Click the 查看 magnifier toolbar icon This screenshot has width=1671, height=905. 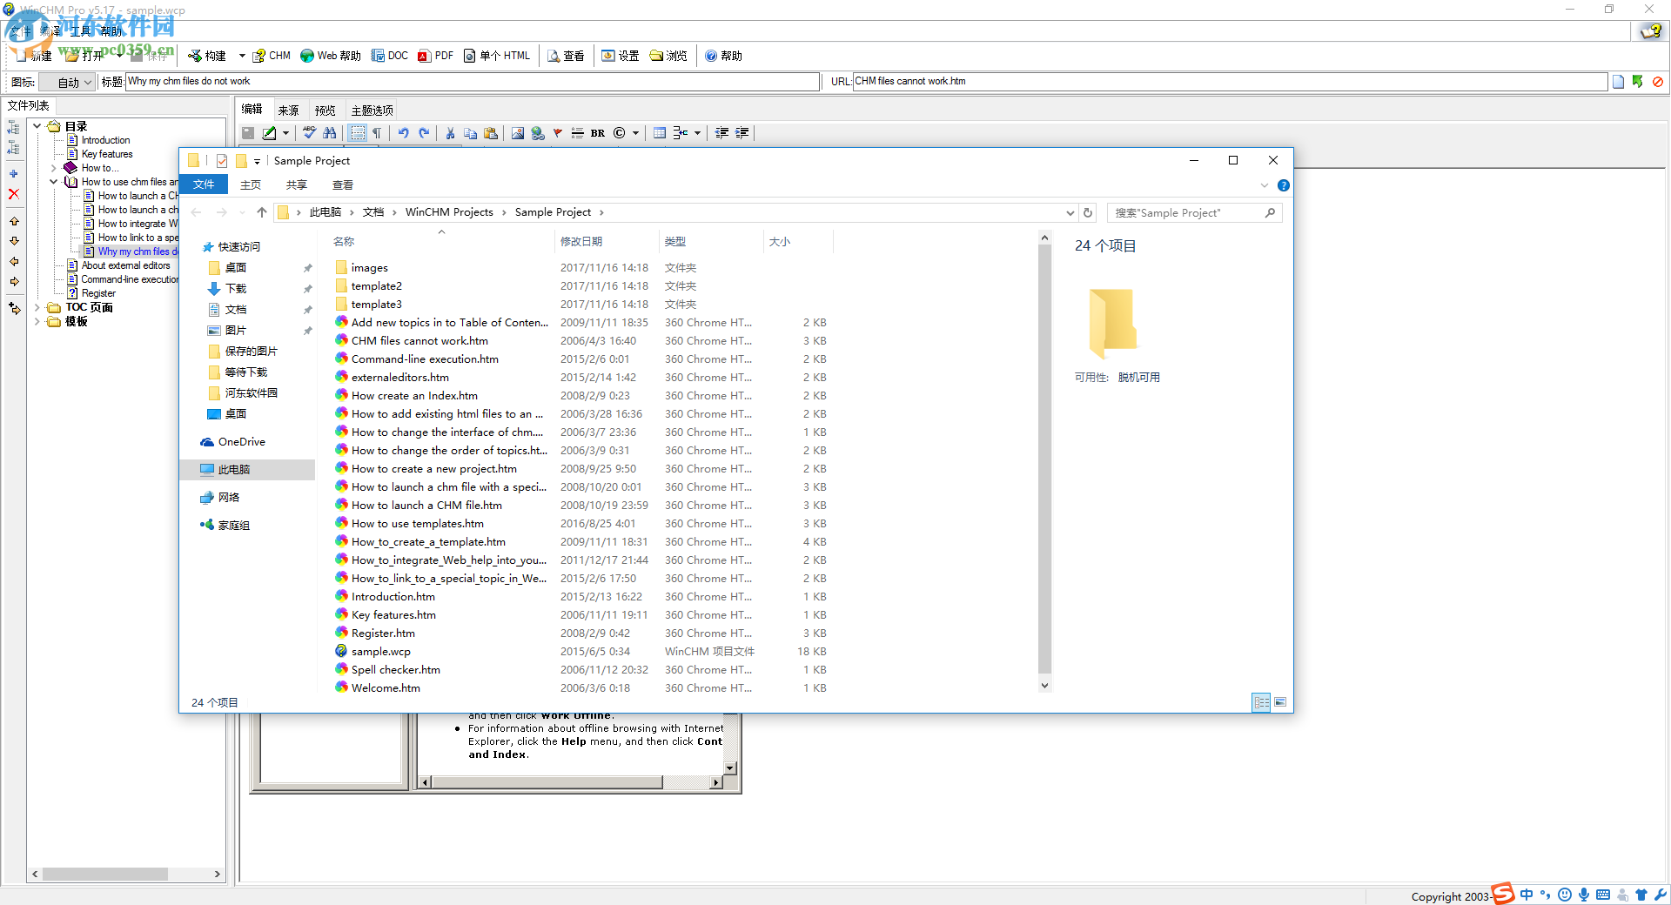coord(554,56)
